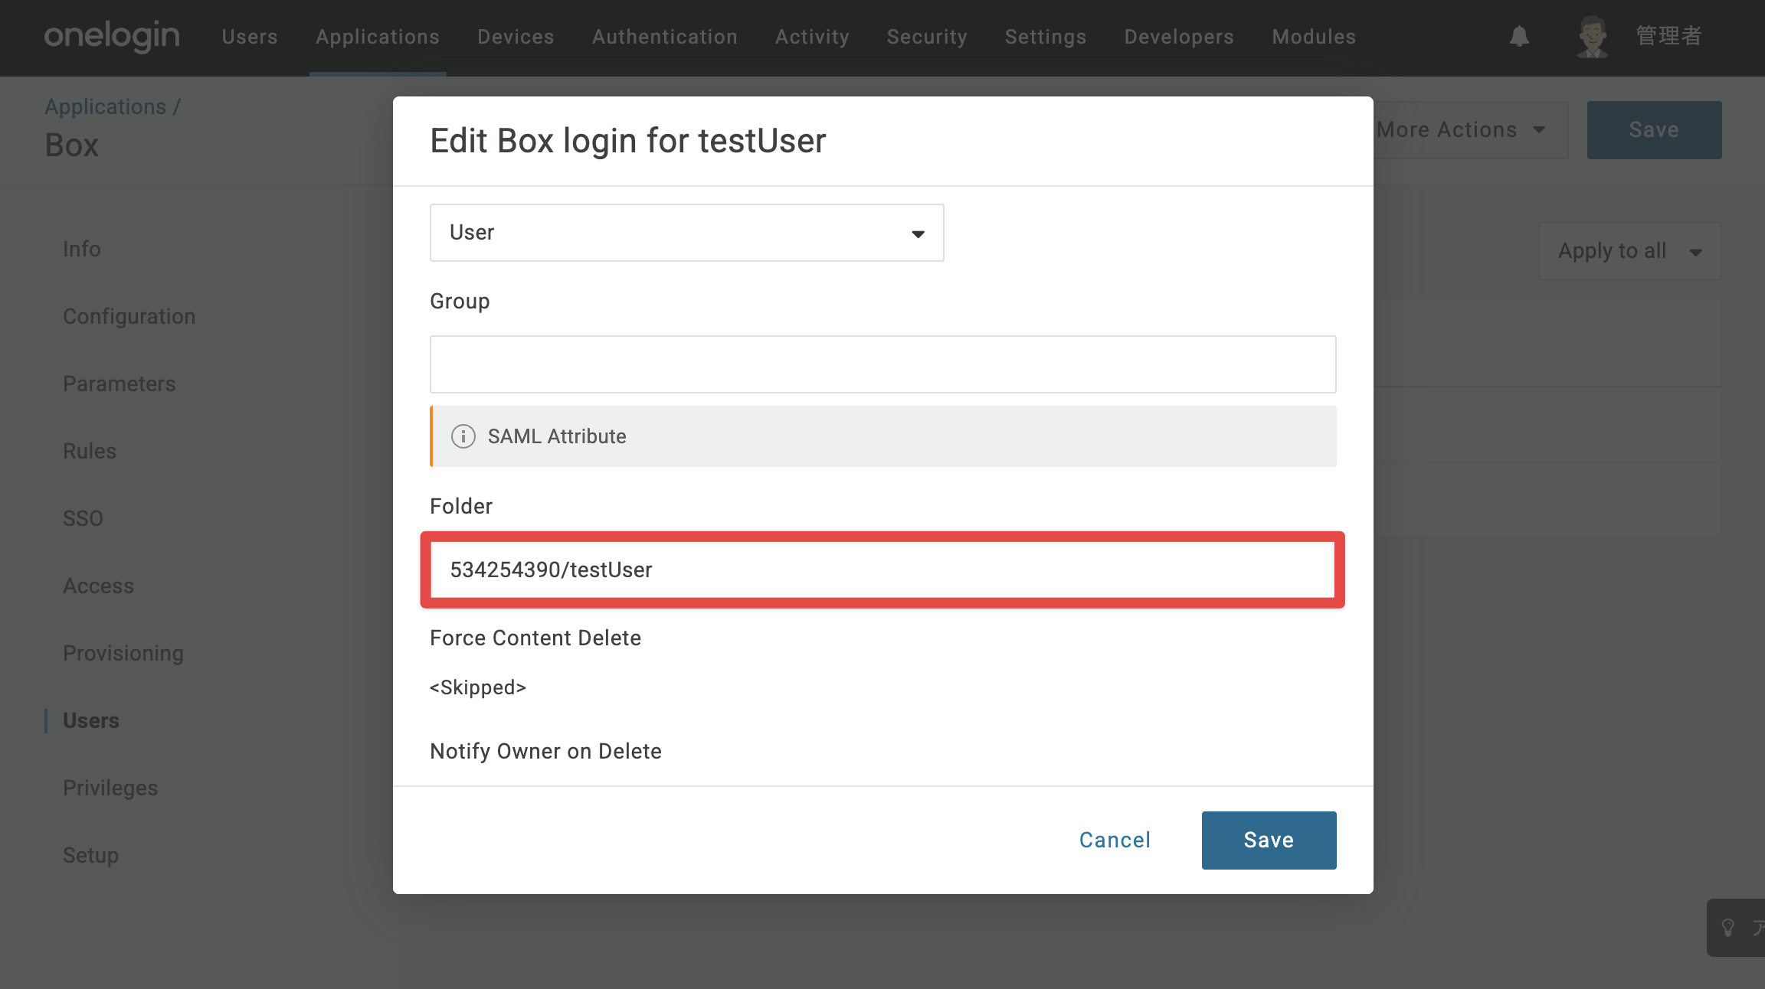Open the User role dropdown
Image resolution: width=1765 pixels, height=989 pixels.
(x=686, y=233)
